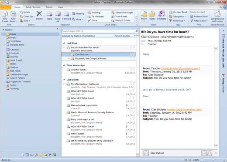
Task: Ignore the selected conversation
Action: click(25, 12)
